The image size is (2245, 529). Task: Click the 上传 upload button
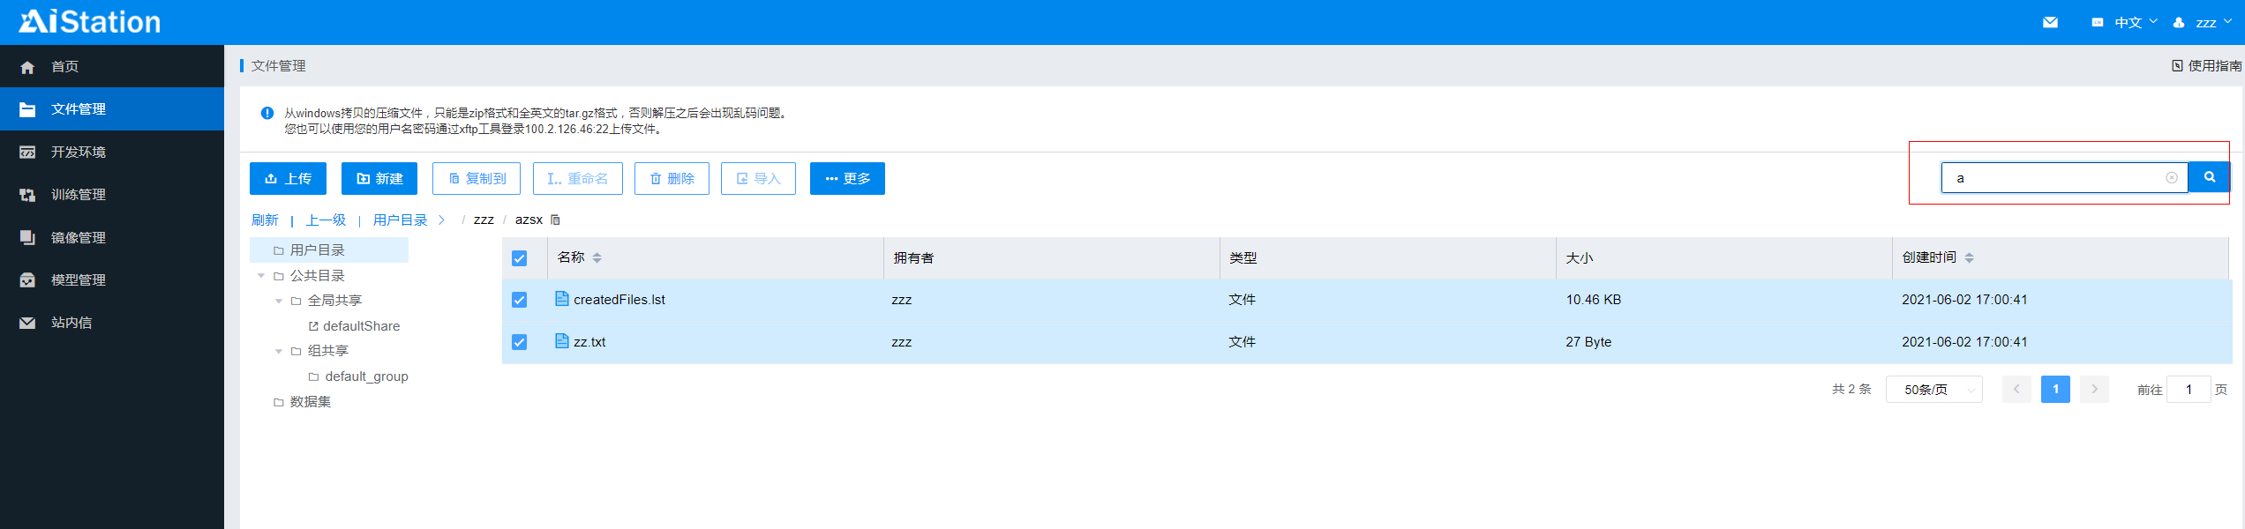pyautogui.click(x=288, y=179)
